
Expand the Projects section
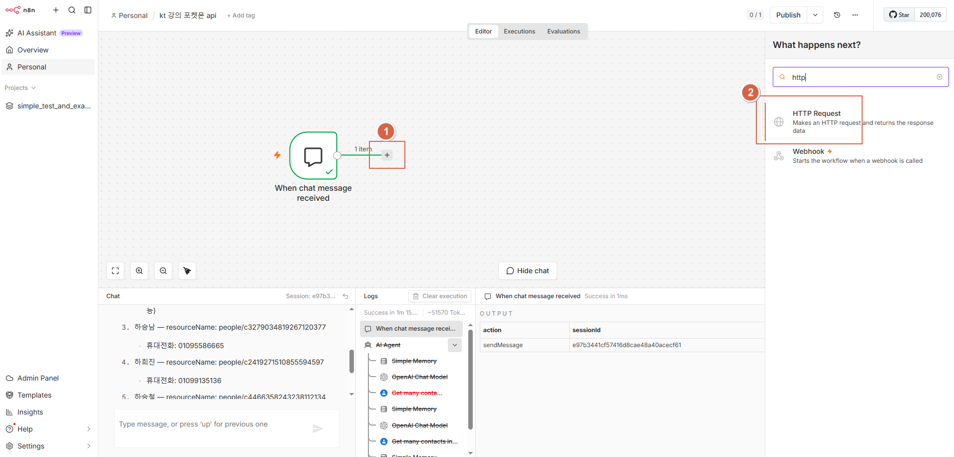tap(20, 88)
